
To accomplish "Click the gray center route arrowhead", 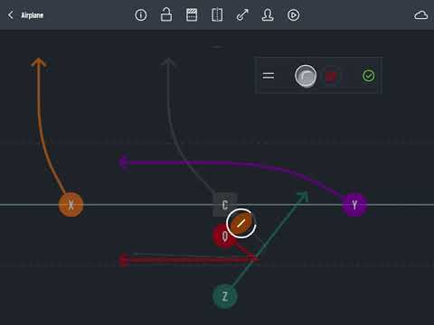I will [169, 62].
